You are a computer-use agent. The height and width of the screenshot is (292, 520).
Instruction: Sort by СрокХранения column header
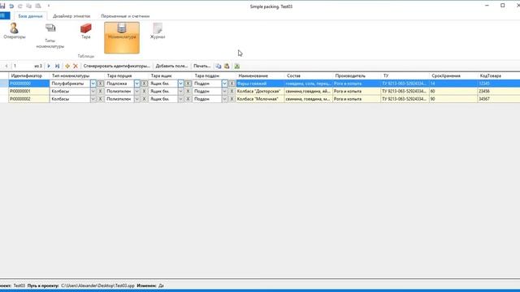(453, 75)
